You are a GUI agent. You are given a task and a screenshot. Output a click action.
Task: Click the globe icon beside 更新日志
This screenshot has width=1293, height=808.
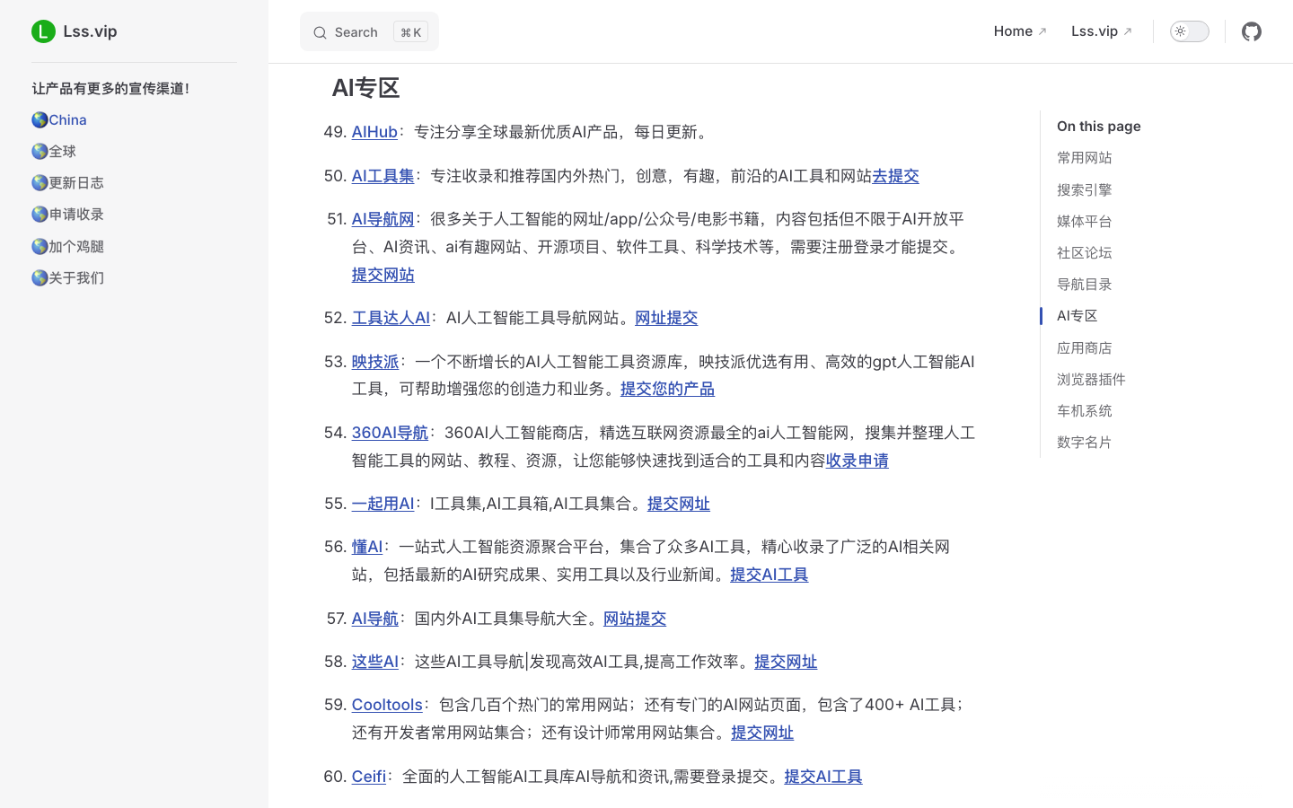(40, 182)
